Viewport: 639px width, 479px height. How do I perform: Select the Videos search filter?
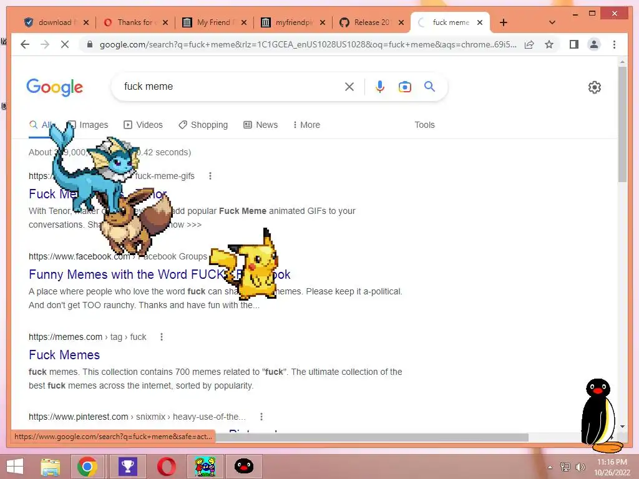pos(143,125)
